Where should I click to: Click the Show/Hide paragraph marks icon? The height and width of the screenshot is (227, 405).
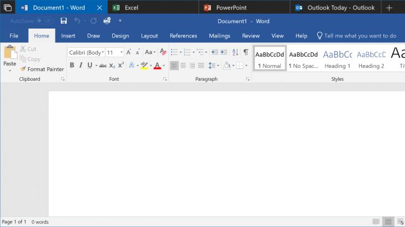tap(246, 52)
